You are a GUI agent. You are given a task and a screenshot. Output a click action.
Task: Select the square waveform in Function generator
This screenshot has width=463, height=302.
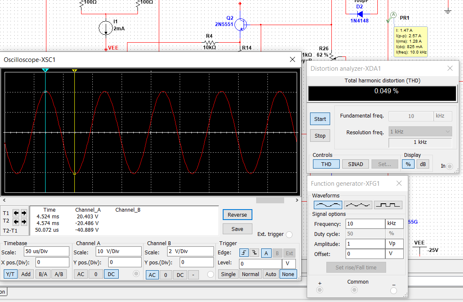point(388,205)
